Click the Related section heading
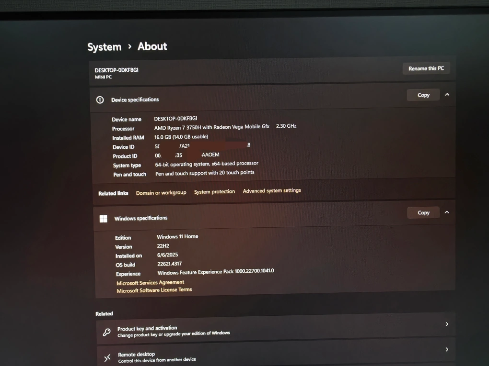Image resolution: width=489 pixels, height=366 pixels. tap(104, 314)
